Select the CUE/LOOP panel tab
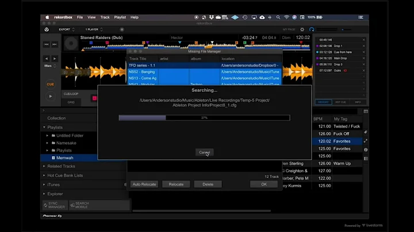This screenshot has width=414, height=232. 71,94
